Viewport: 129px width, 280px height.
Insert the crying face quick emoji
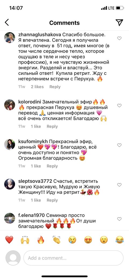[x=72, y=240]
